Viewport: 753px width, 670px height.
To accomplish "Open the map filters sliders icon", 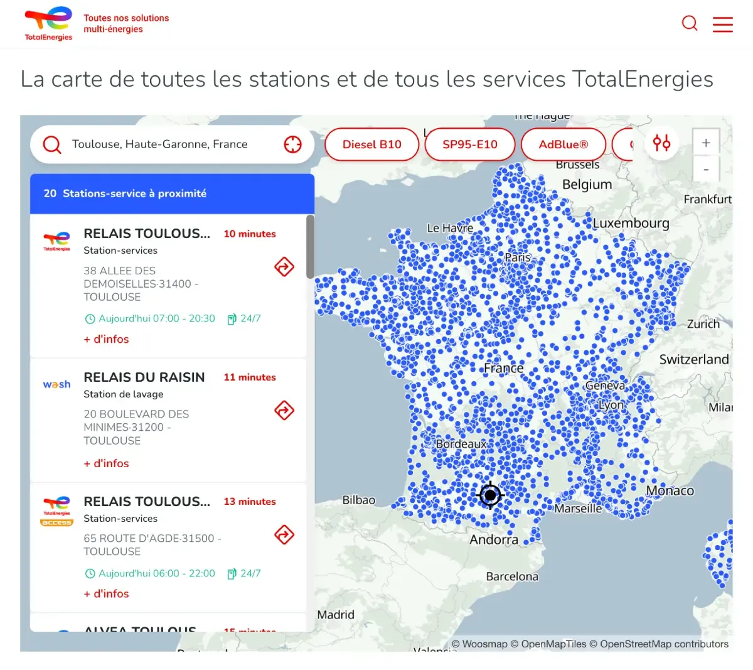I will point(661,144).
